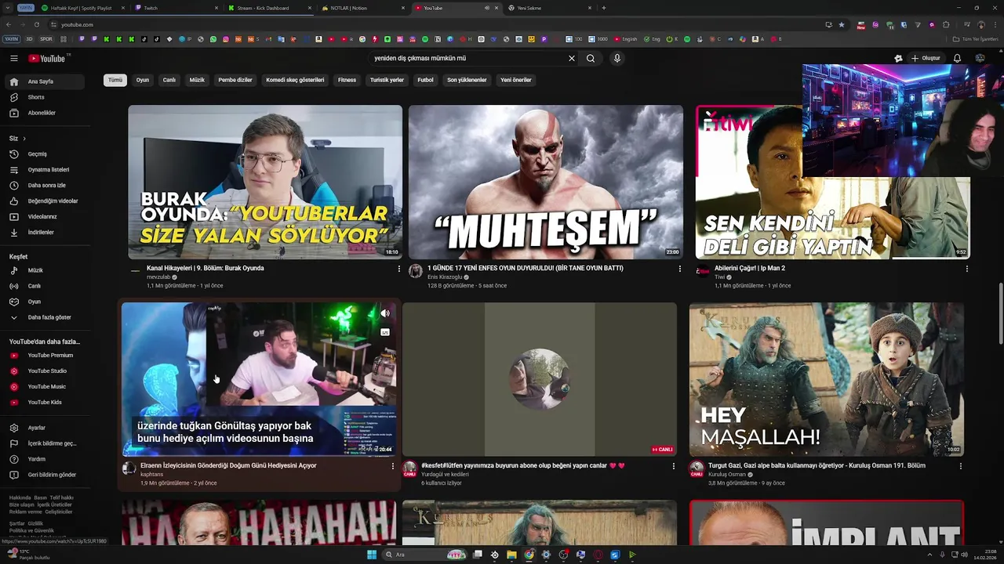Open YouTube Premium link

click(45, 355)
